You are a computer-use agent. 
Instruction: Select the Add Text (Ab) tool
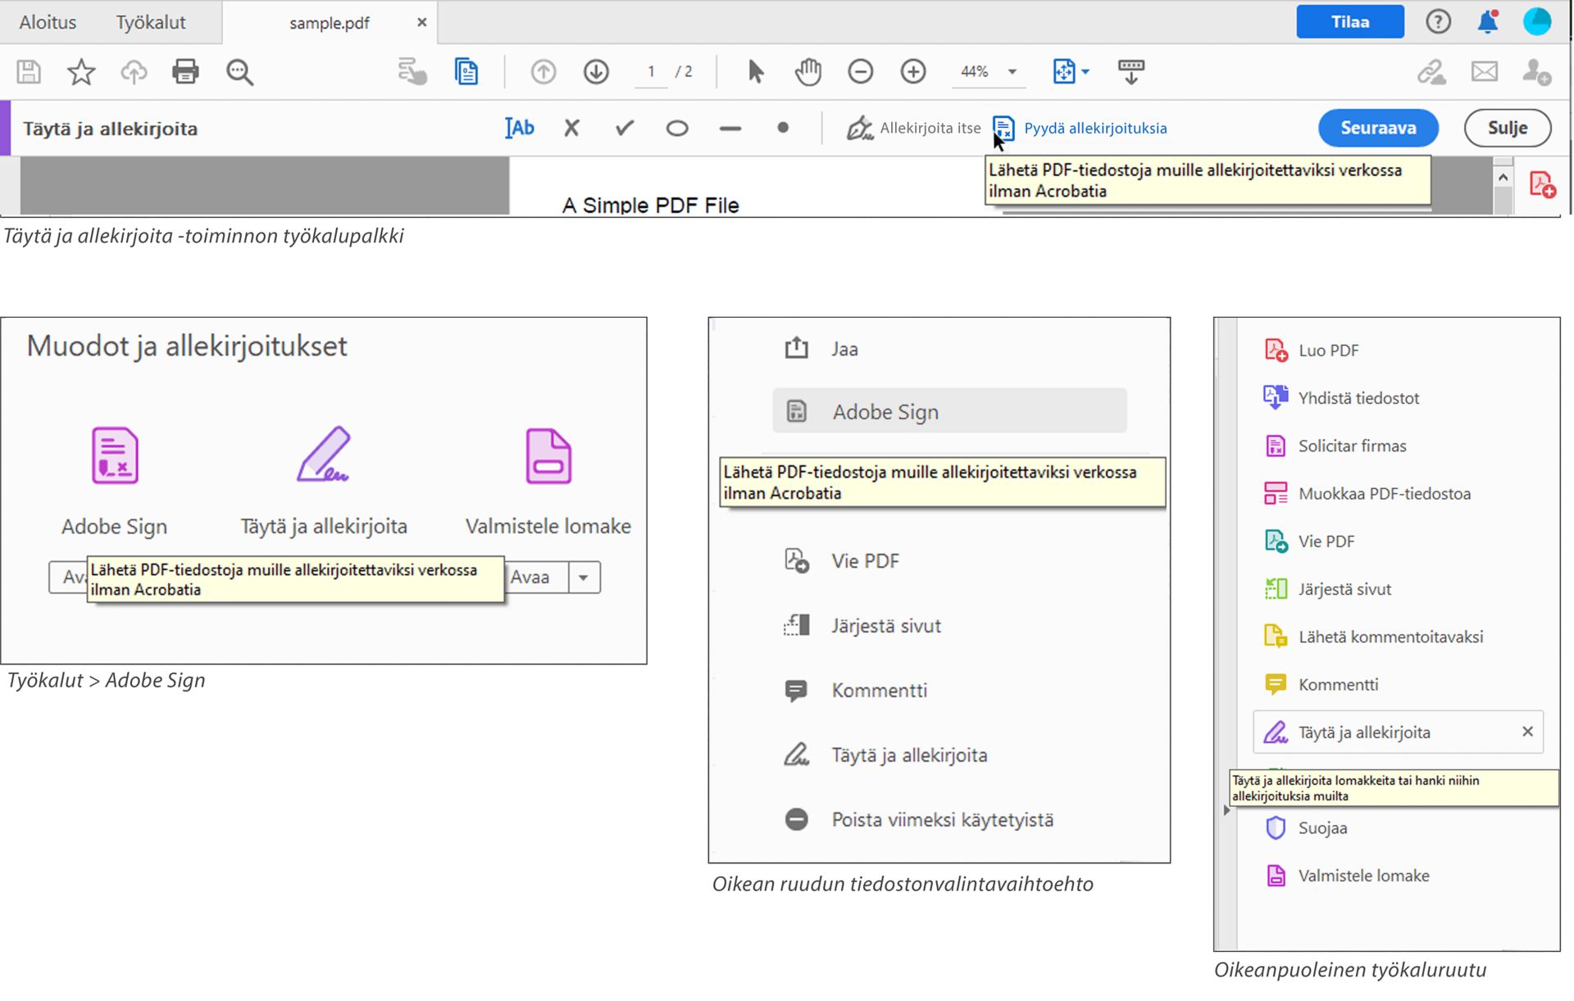click(x=520, y=128)
